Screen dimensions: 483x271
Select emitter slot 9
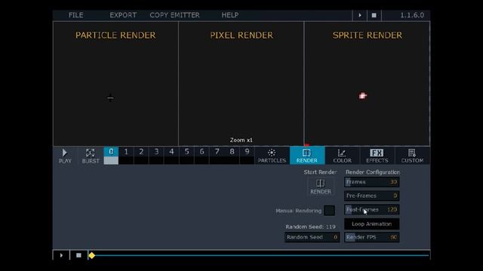coord(247,156)
